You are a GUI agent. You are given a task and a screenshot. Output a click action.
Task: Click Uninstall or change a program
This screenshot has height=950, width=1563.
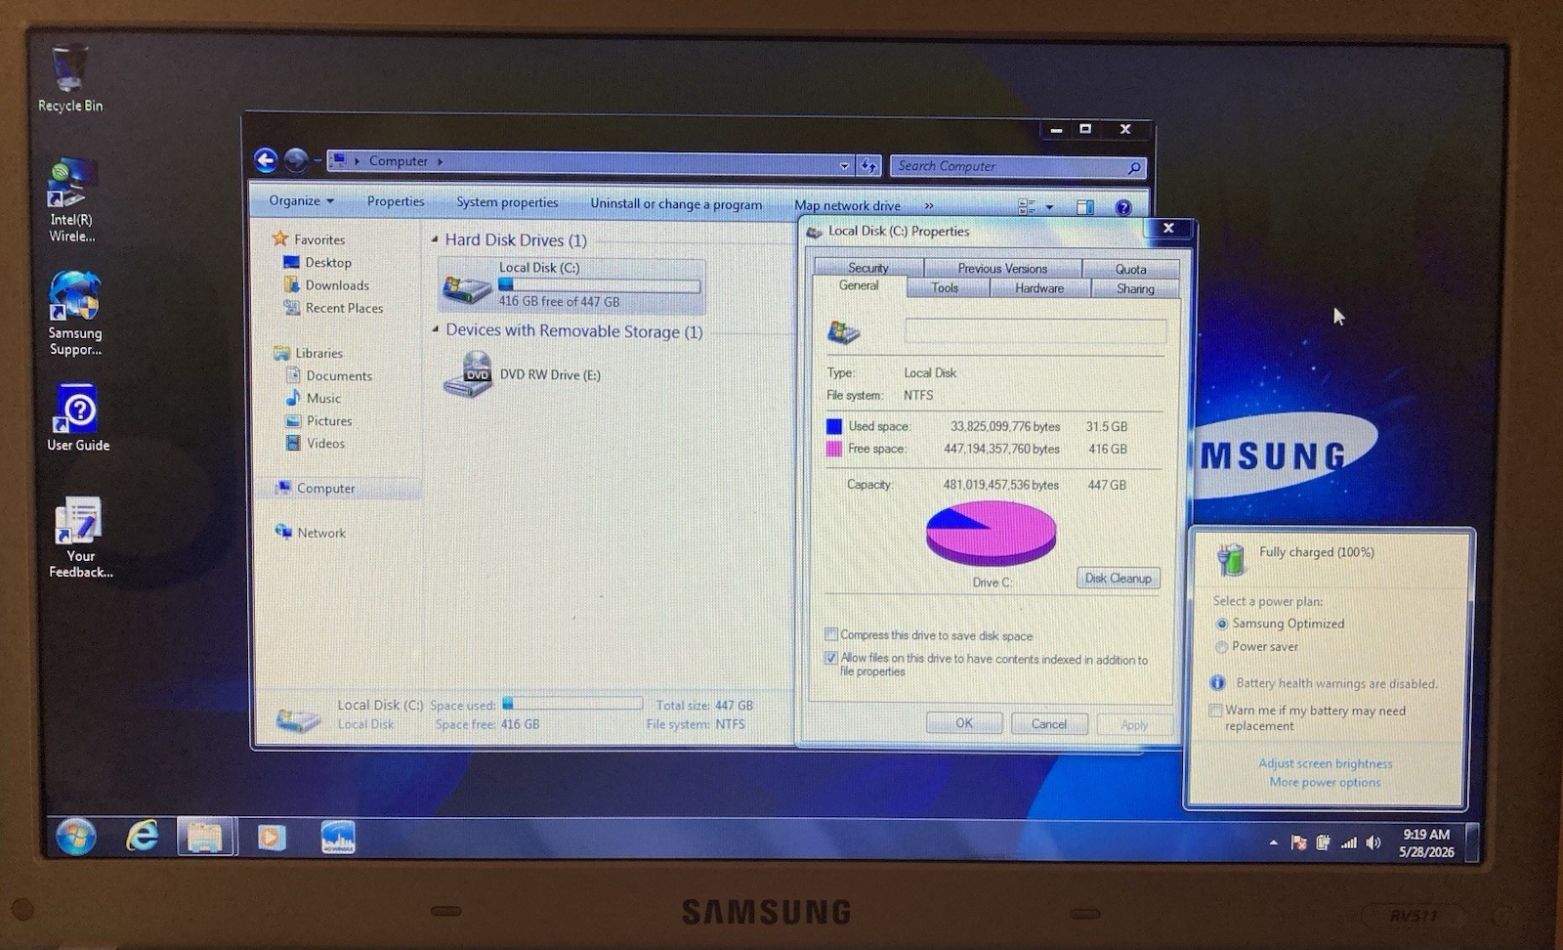pyautogui.click(x=676, y=203)
